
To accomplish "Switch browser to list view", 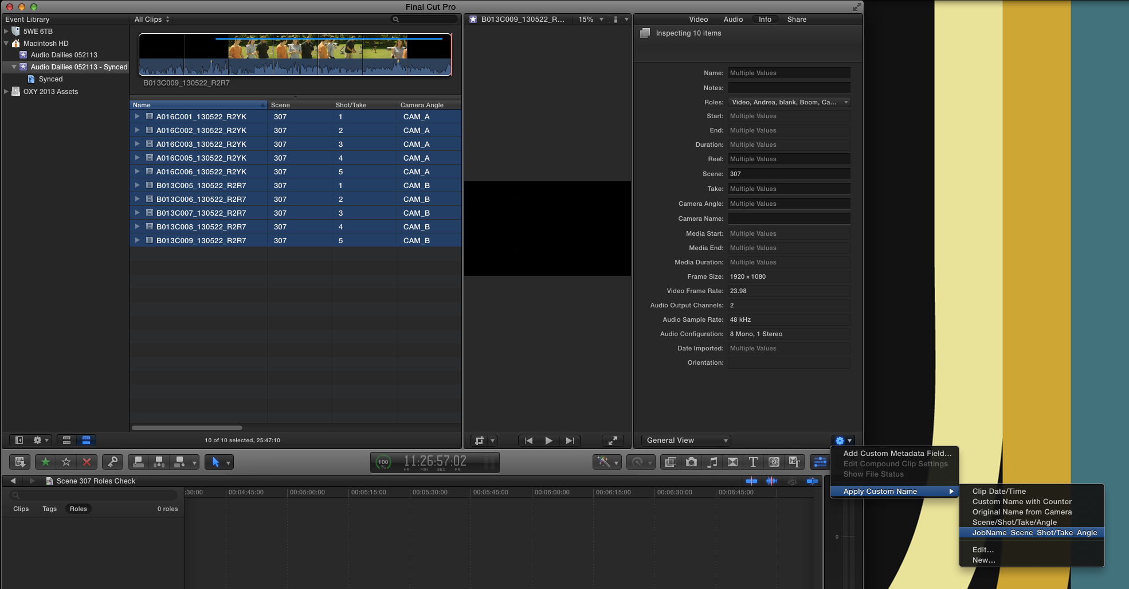I will coord(86,440).
